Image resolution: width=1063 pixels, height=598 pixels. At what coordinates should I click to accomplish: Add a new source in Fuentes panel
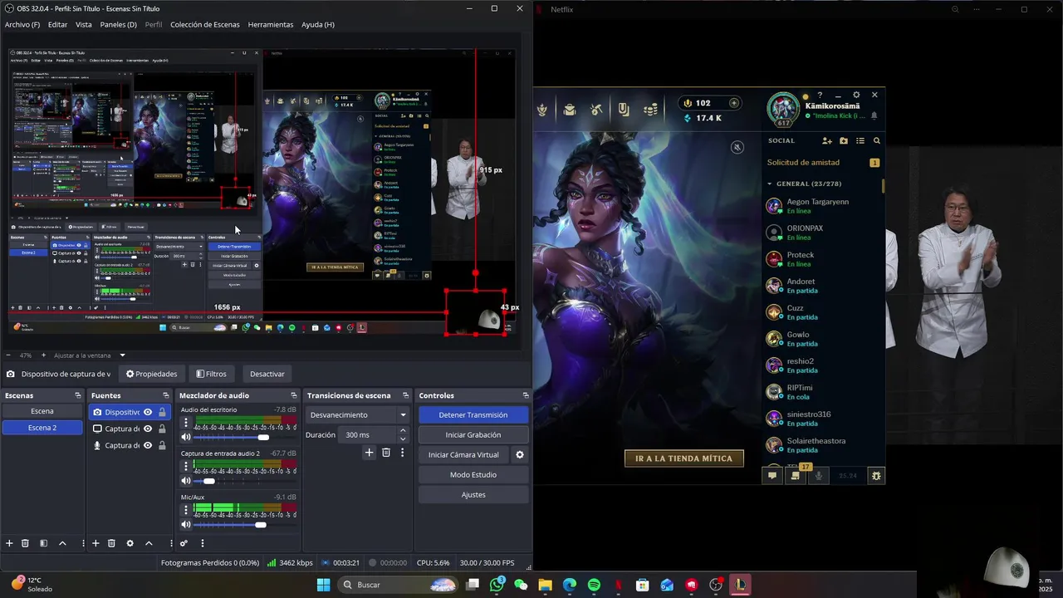(x=96, y=543)
